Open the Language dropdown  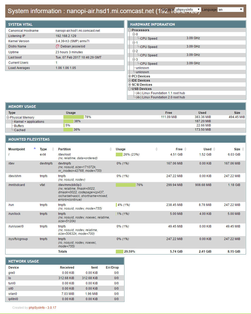[x=230, y=9]
